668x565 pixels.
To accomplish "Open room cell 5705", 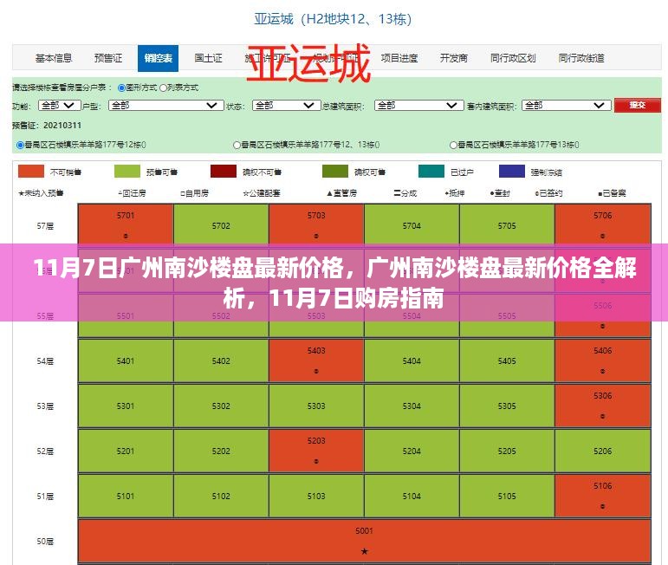I will click(507, 224).
